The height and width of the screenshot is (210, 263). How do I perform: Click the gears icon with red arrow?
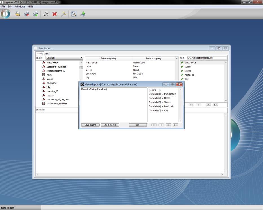[26, 14]
